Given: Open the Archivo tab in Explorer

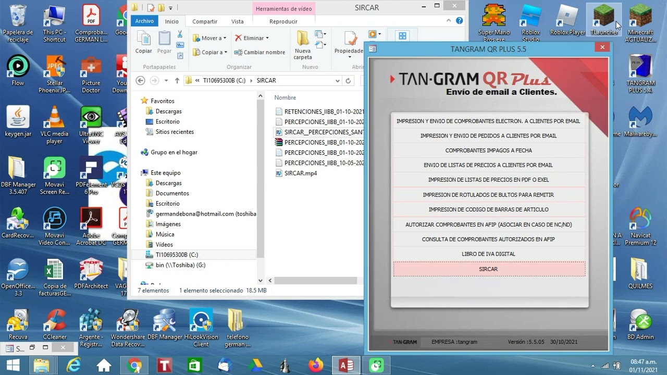Looking at the screenshot, I should point(144,21).
